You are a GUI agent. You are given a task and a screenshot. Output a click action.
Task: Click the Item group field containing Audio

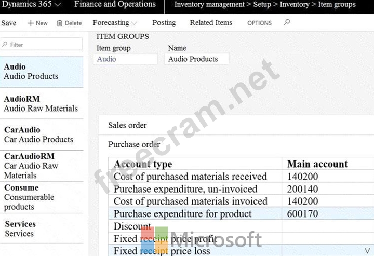click(x=126, y=59)
